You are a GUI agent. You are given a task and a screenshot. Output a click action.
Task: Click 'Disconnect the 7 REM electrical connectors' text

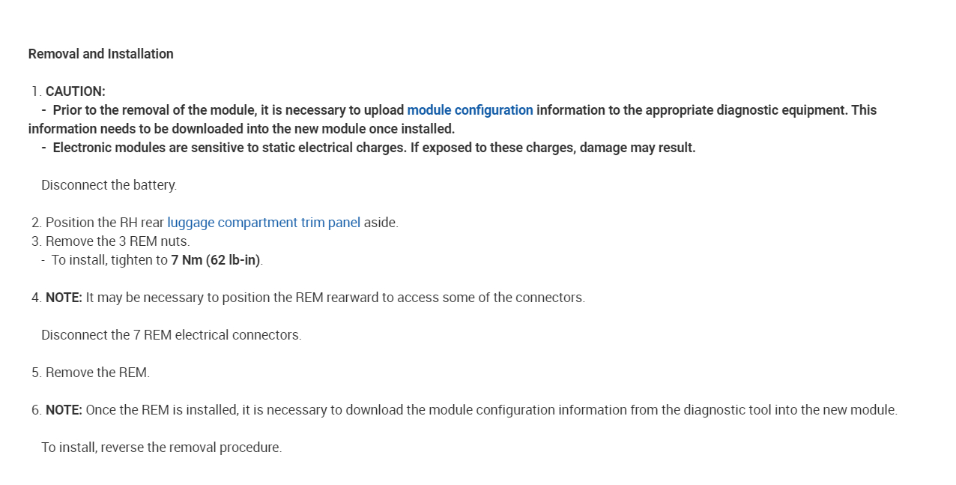(x=172, y=335)
